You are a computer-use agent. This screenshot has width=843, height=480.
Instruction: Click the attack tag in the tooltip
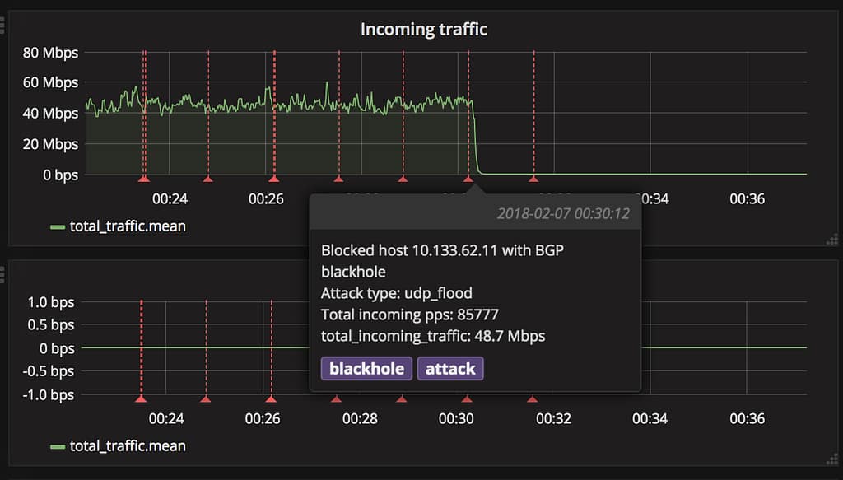pos(449,368)
